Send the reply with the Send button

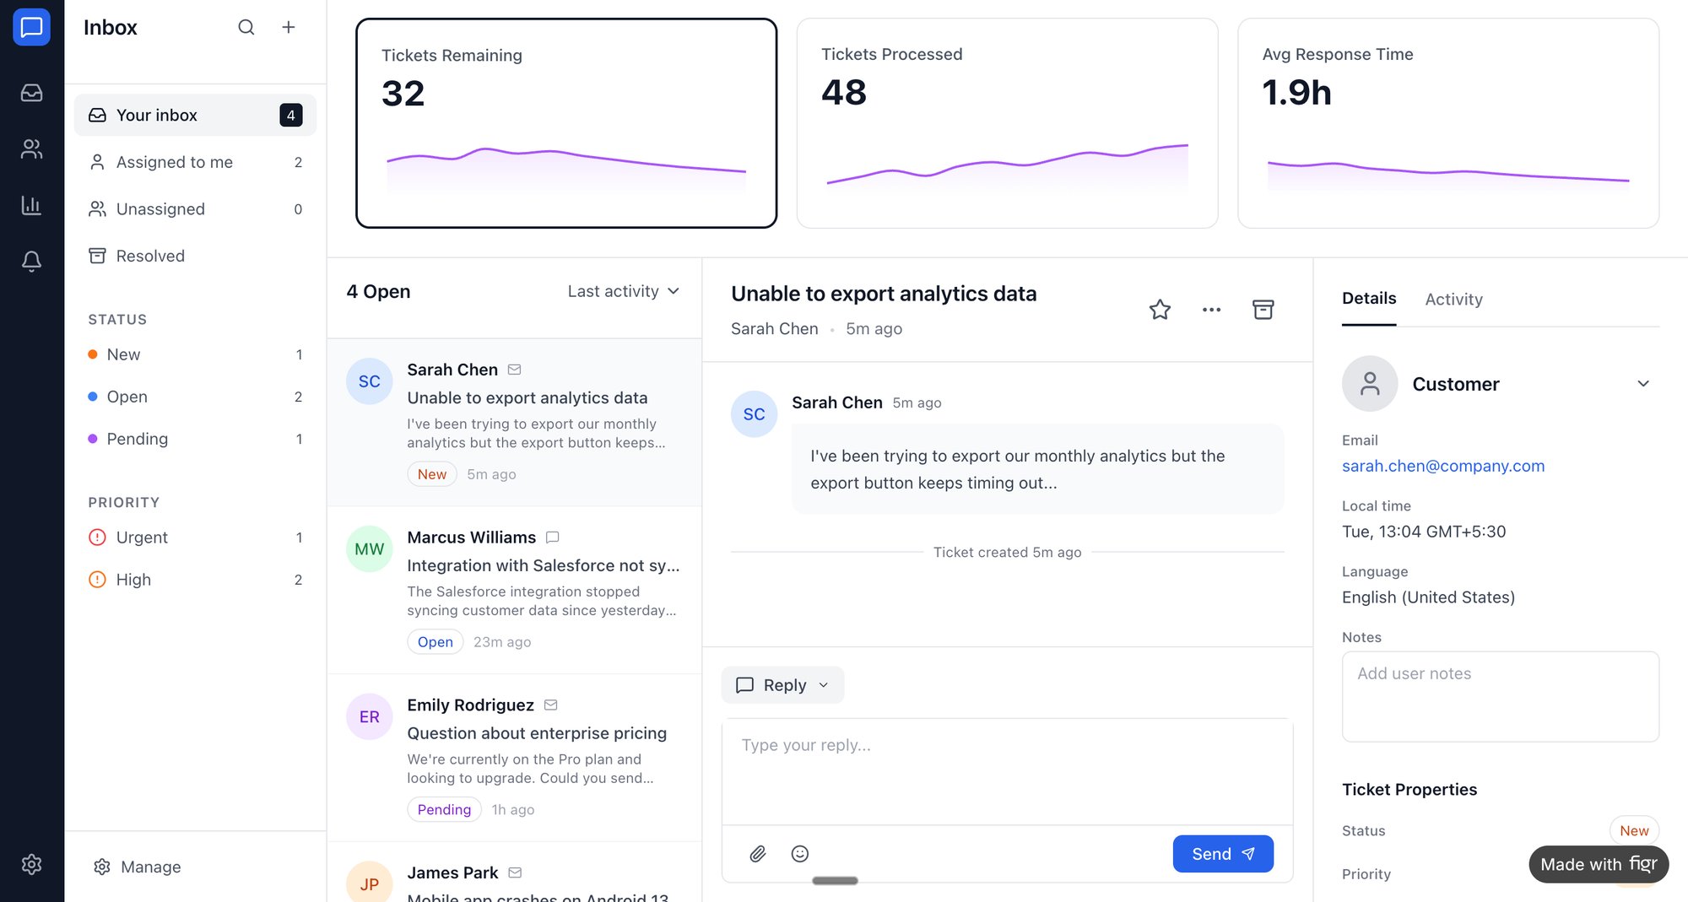1222,853
